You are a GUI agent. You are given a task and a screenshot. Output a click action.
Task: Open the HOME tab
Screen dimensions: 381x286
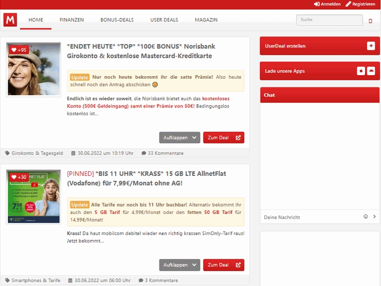[35, 20]
